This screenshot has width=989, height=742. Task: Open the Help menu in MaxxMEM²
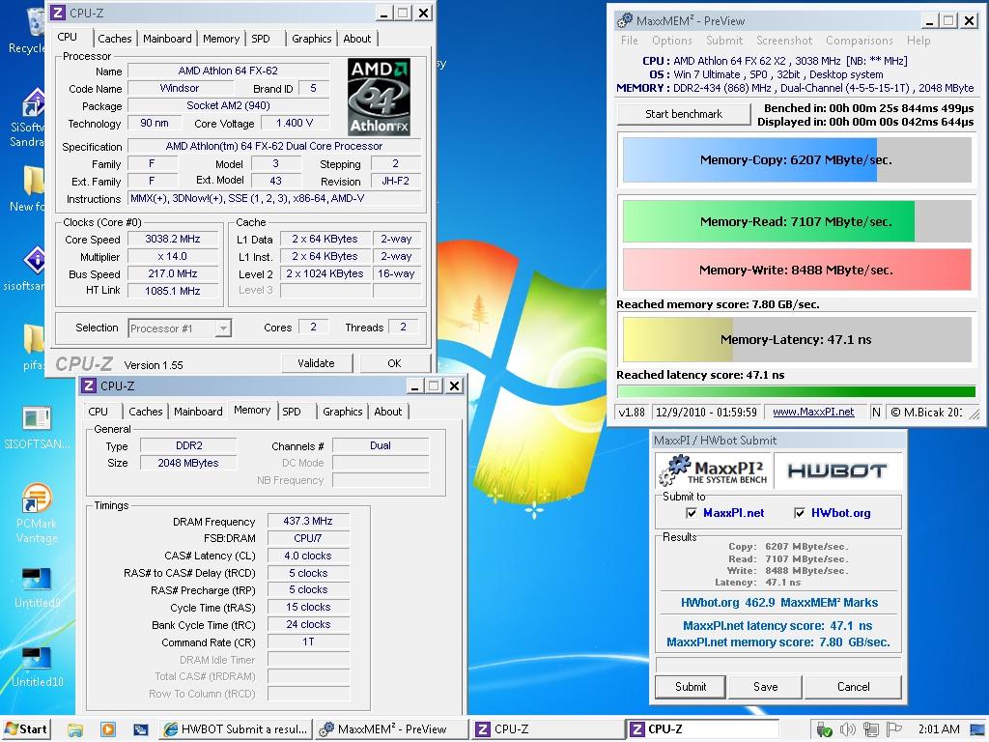(918, 41)
